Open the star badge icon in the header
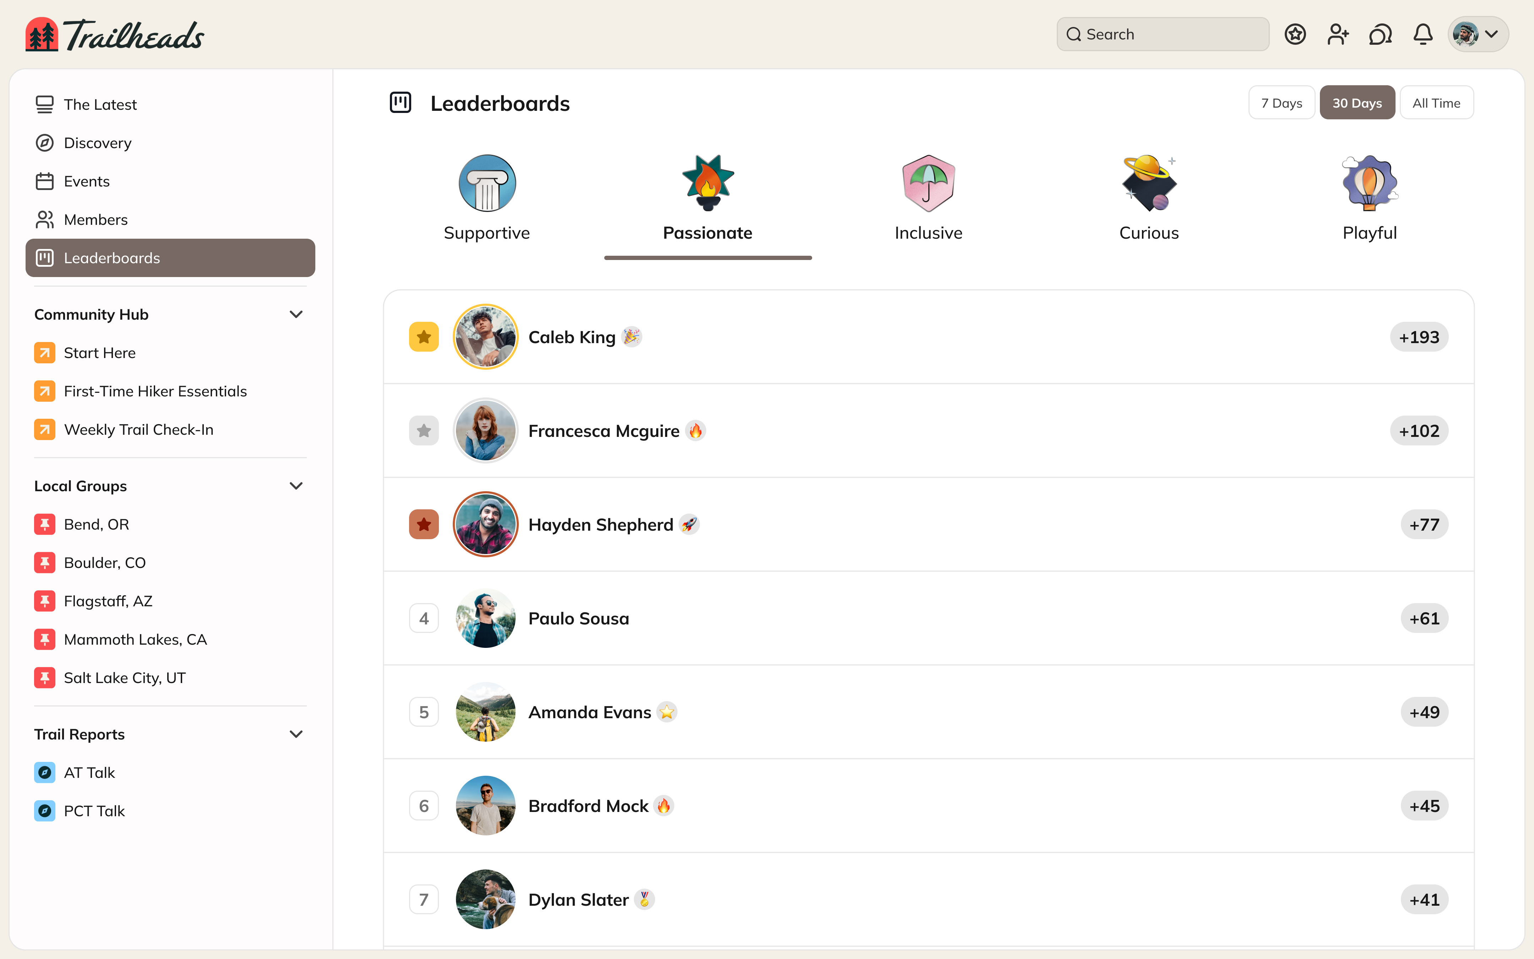 pos(1295,34)
